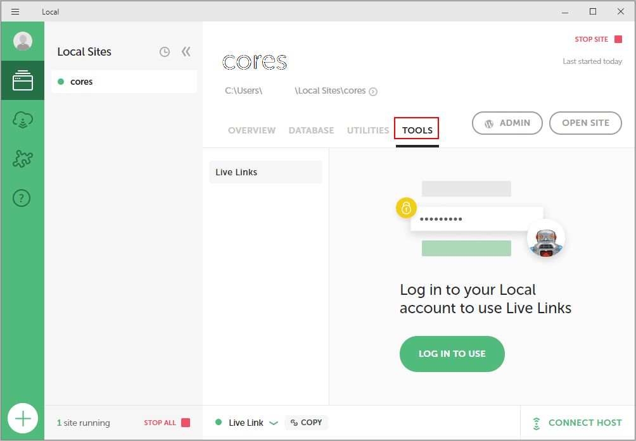Select the Tools tab
Image resolution: width=636 pixels, height=441 pixels.
pyautogui.click(x=417, y=130)
